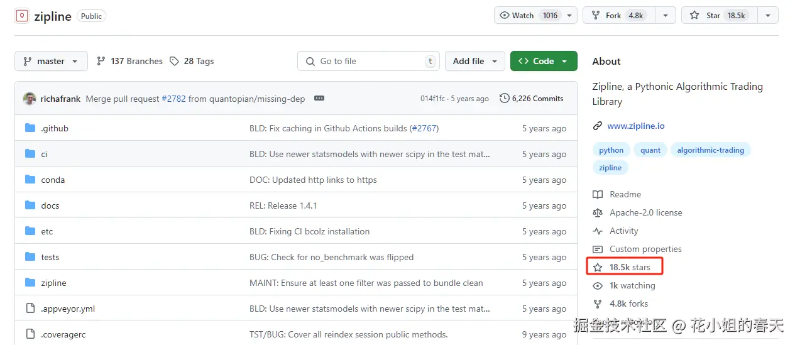Viewport: 795px width, 345px height.
Task: Open the master branch selector
Action: (51, 61)
